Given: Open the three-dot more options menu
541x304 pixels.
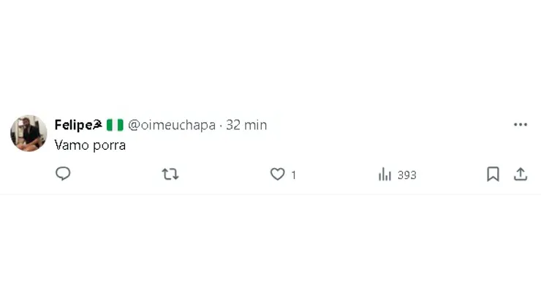Looking at the screenshot, I should (x=521, y=125).
